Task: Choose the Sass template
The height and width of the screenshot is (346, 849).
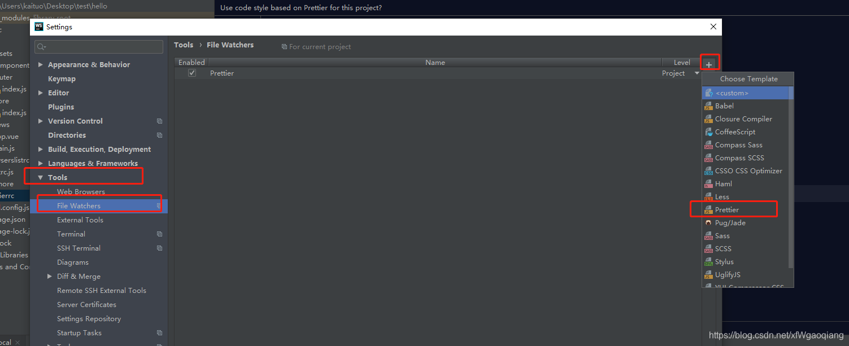Action: pos(746,235)
